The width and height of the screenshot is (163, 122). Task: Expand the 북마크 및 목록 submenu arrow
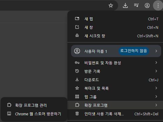(x=156, y=88)
